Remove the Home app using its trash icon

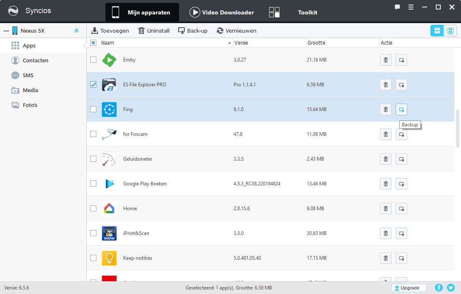[385, 209]
